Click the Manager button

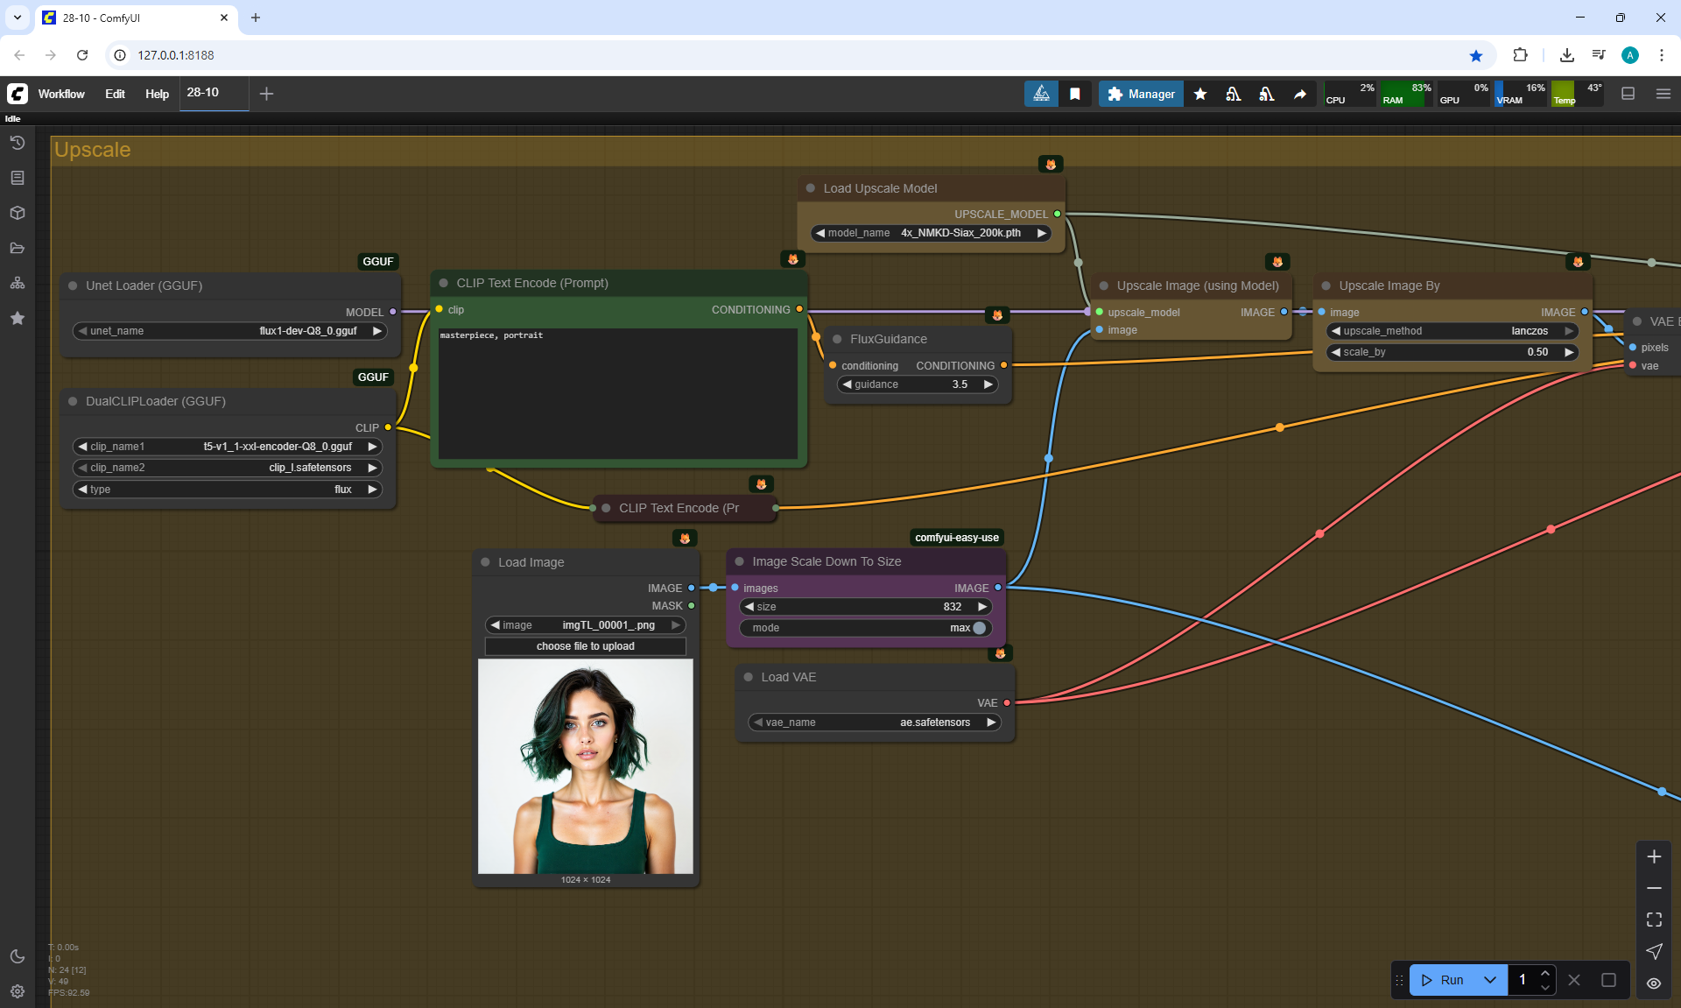pos(1141,94)
